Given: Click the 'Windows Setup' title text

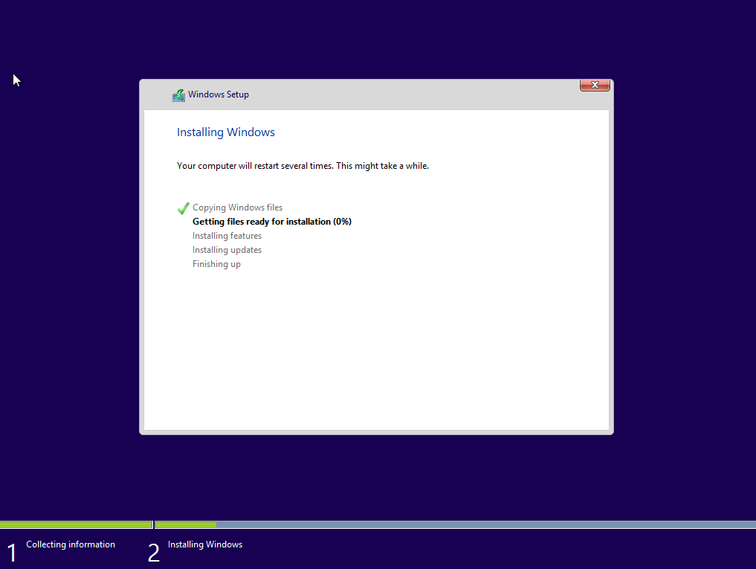Looking at the screenshot, I should tap(219, 94).
